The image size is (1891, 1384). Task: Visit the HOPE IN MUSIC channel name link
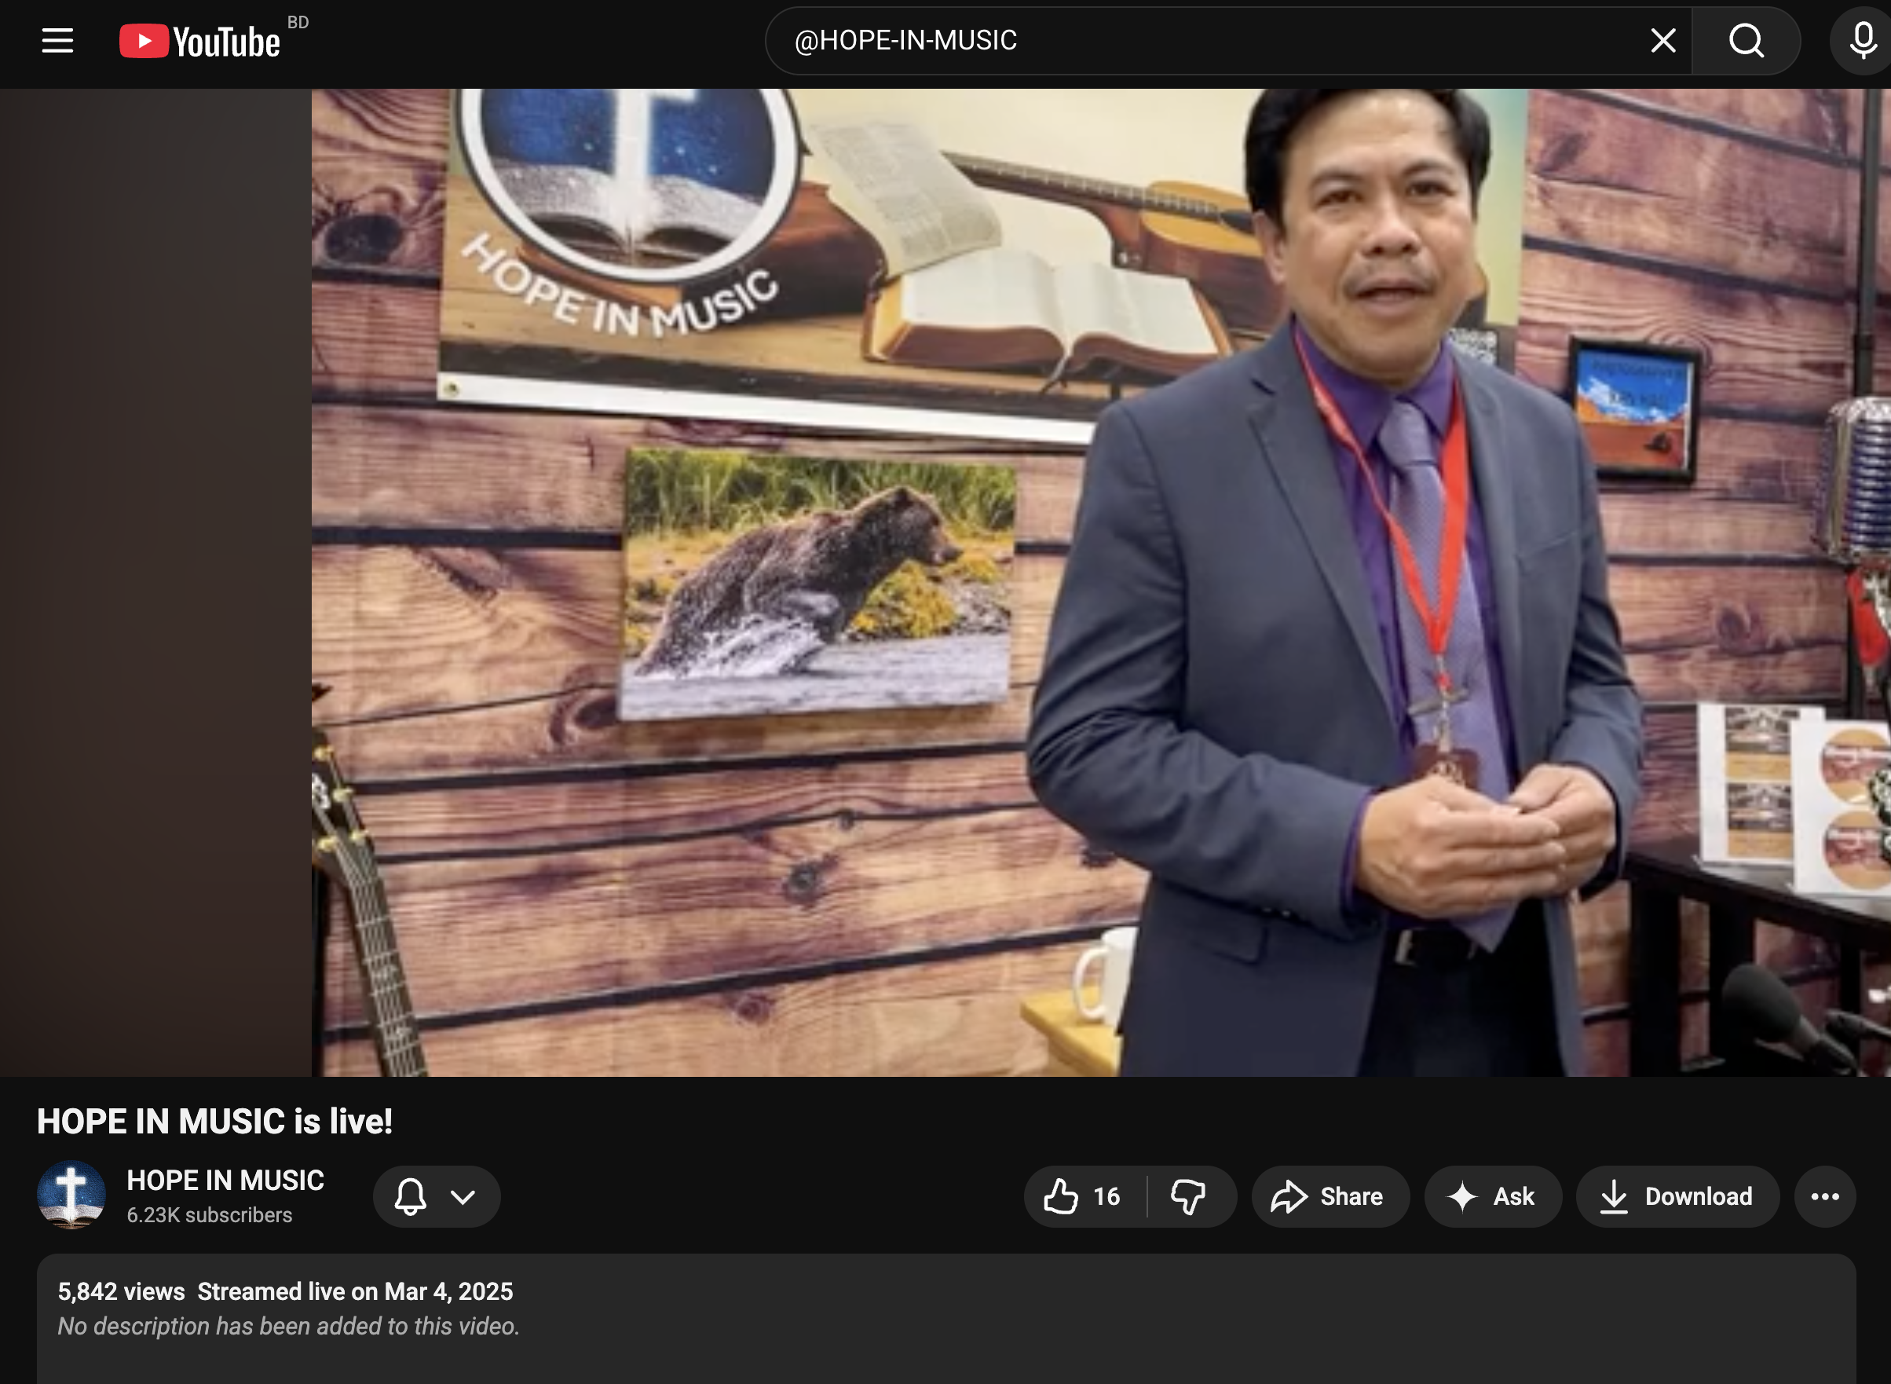(225, 1181)
